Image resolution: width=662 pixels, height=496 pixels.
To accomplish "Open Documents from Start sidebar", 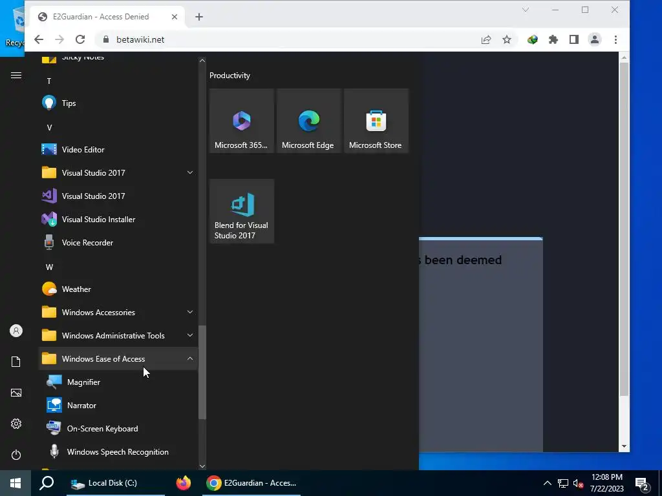I will (x=16, y=362).
